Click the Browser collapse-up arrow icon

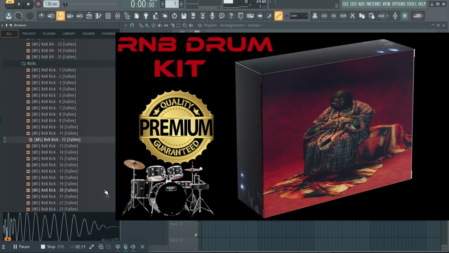(6, 25)
